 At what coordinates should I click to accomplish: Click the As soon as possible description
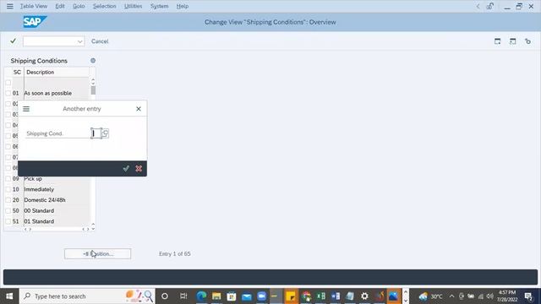pos(47,93)
